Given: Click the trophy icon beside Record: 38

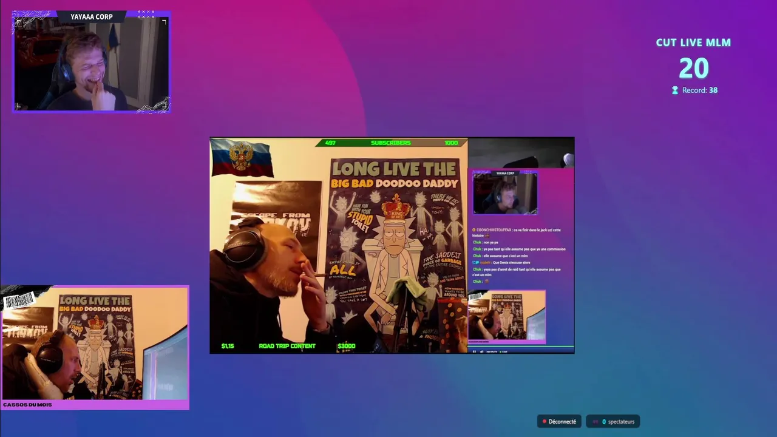Looking at the screenshot, I should click(674, 90).
